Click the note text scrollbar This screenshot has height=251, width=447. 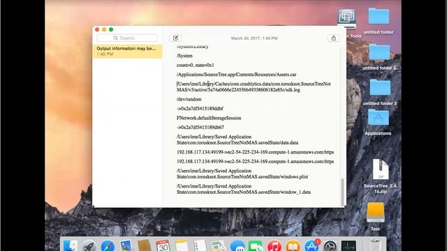(342, 192)
